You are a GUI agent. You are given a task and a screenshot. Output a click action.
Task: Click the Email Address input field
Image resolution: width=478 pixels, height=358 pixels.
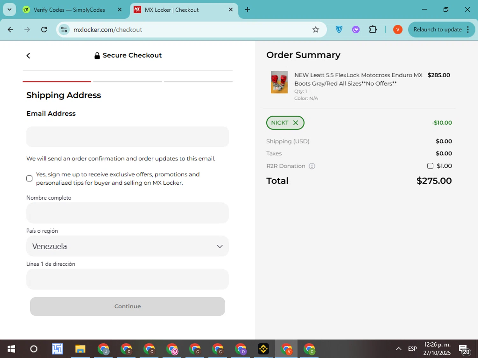coord(127,137)
